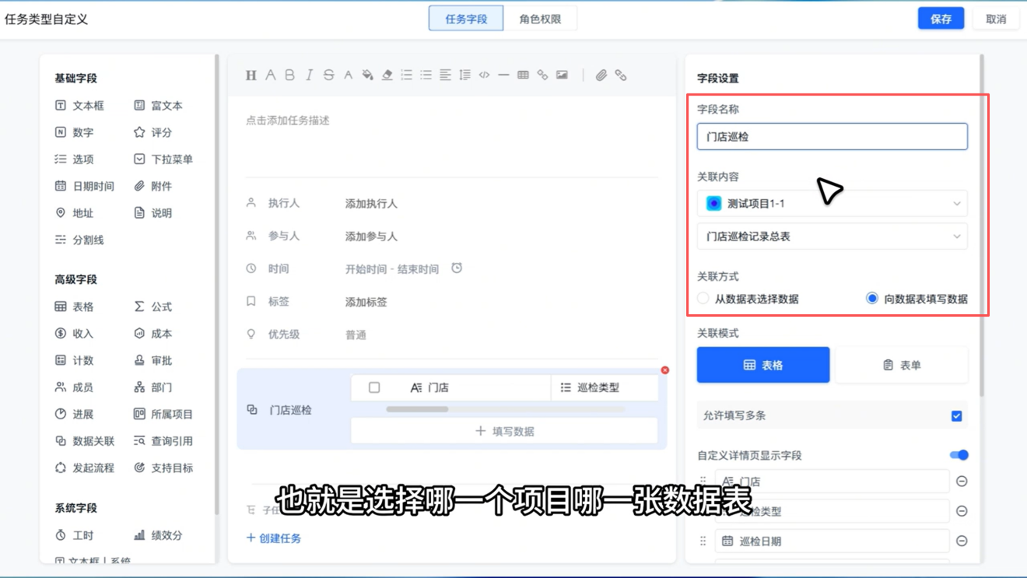Screen dimensions: 1027x578
Task: Click the 门店巡检 table horizontal scrollbar
Action: click(417, 409)
